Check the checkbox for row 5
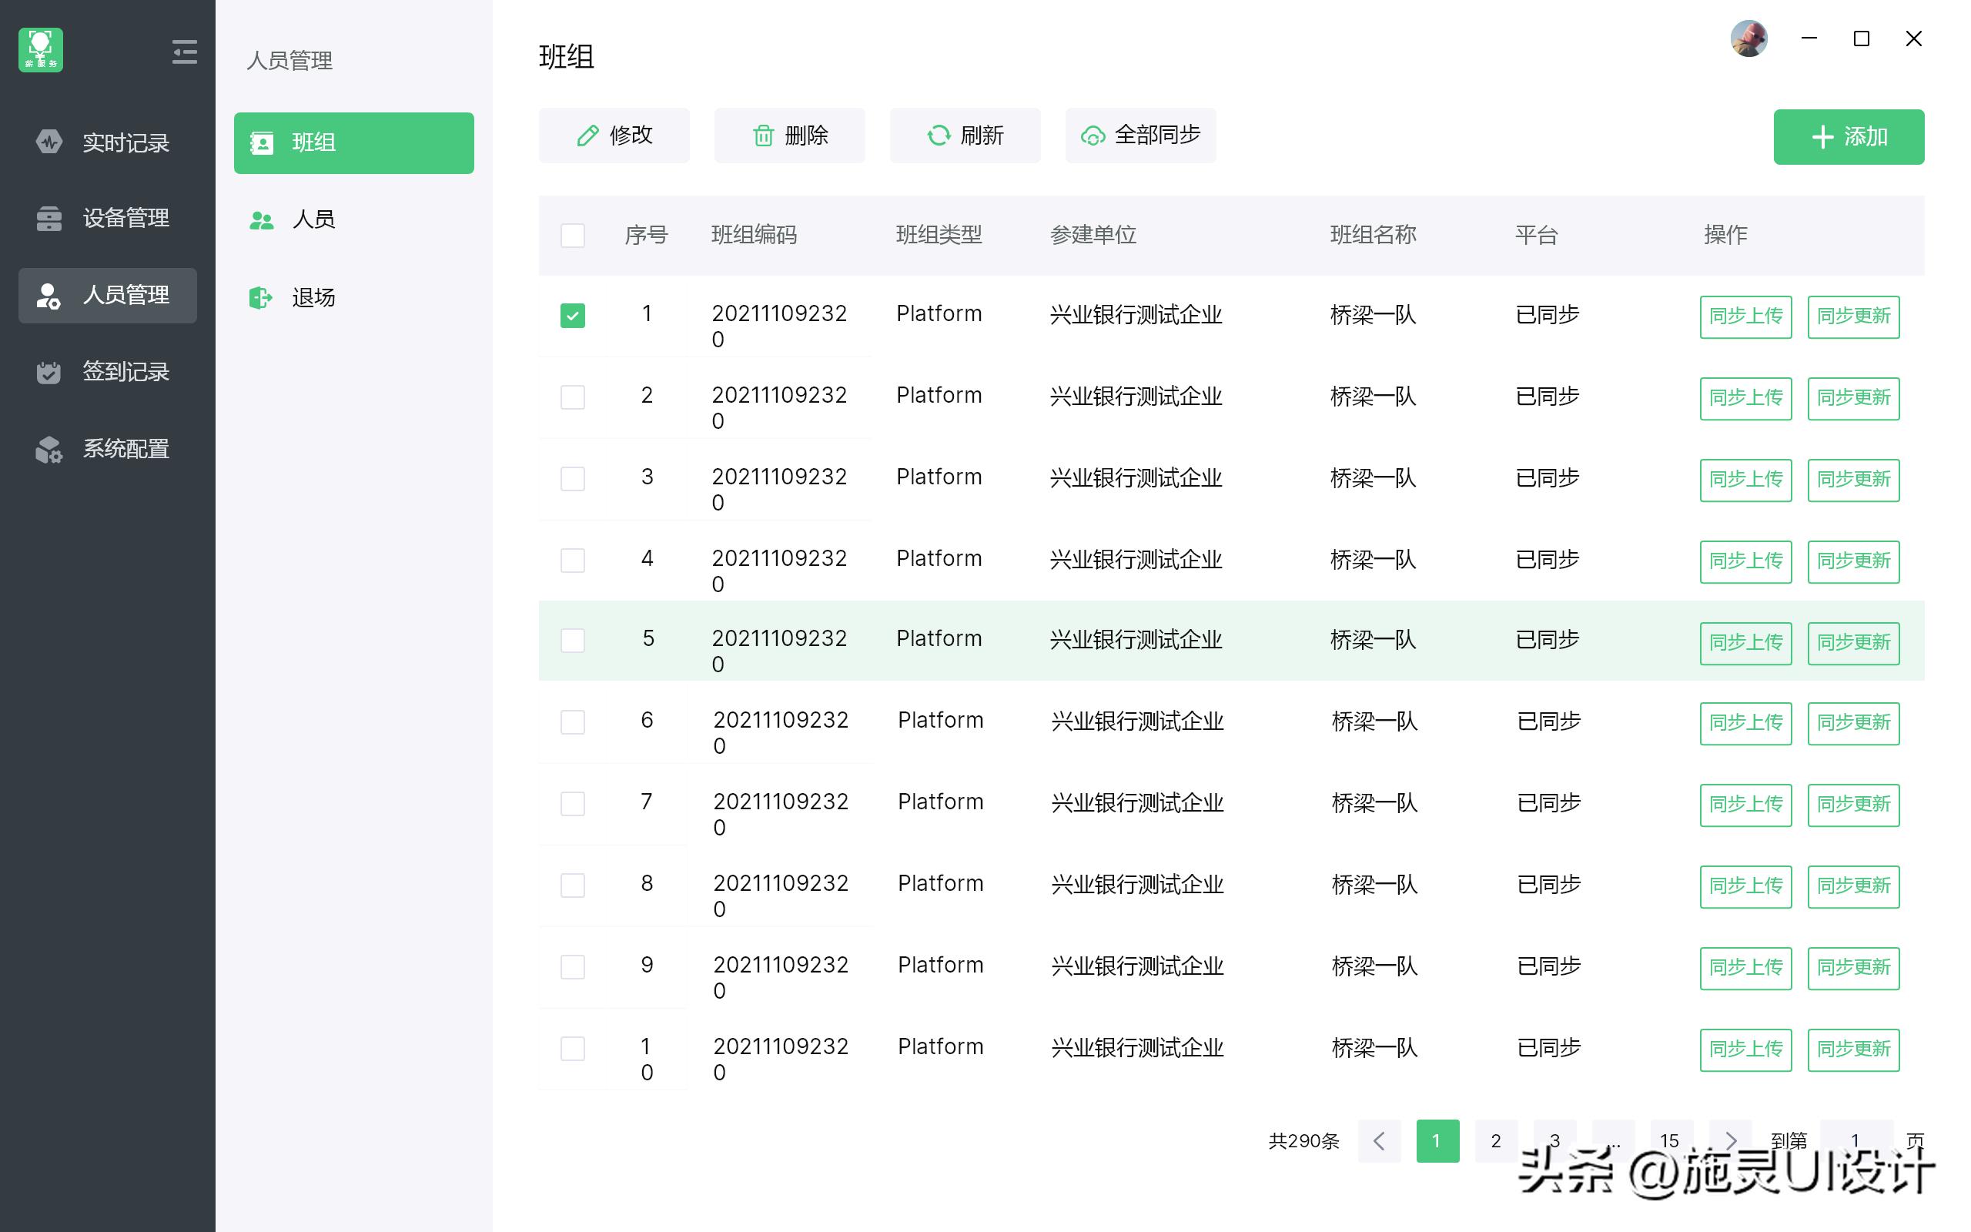The width and height of the screenshot is (1971, 1232). (573, 641)
